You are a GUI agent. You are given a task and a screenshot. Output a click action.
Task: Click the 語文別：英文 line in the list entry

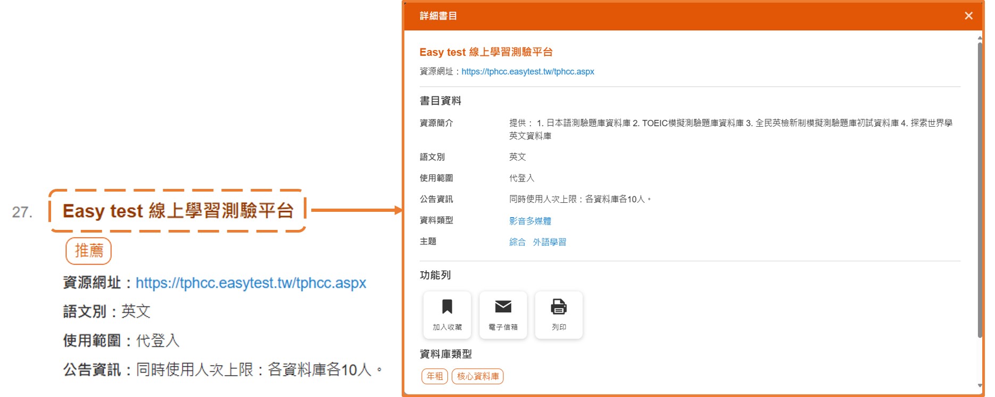tap(106, 311)
